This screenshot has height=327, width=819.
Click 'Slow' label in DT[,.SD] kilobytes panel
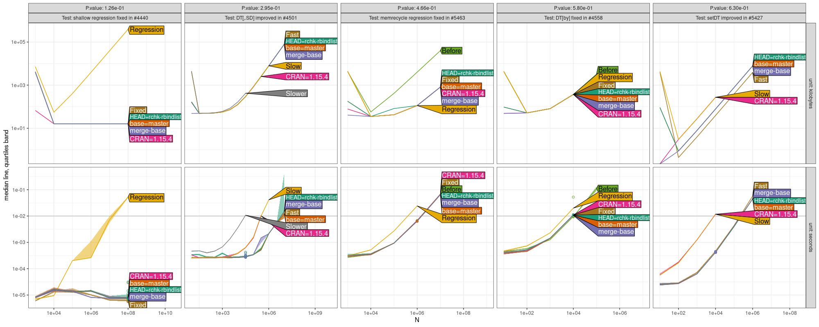[293, 66]
